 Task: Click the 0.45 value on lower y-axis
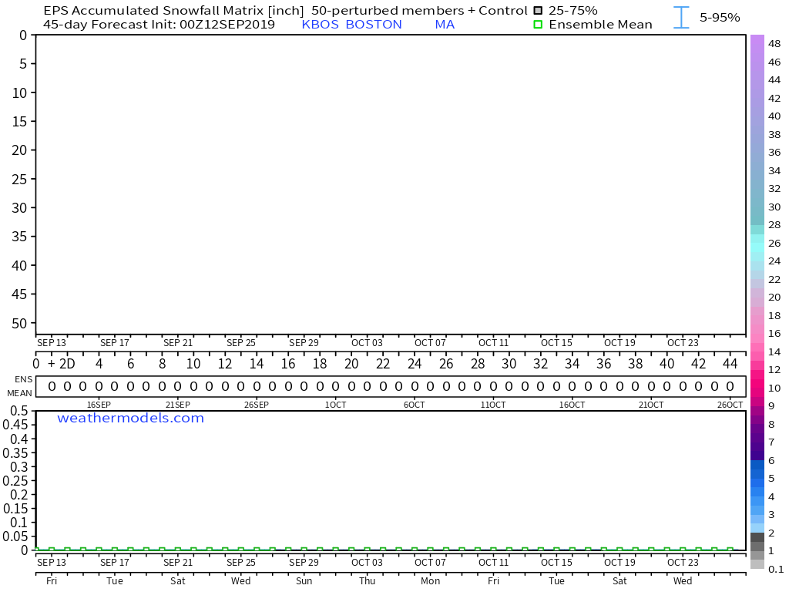coord(15,425)
